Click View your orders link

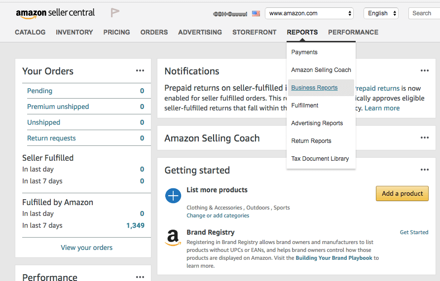click(87, 247)
